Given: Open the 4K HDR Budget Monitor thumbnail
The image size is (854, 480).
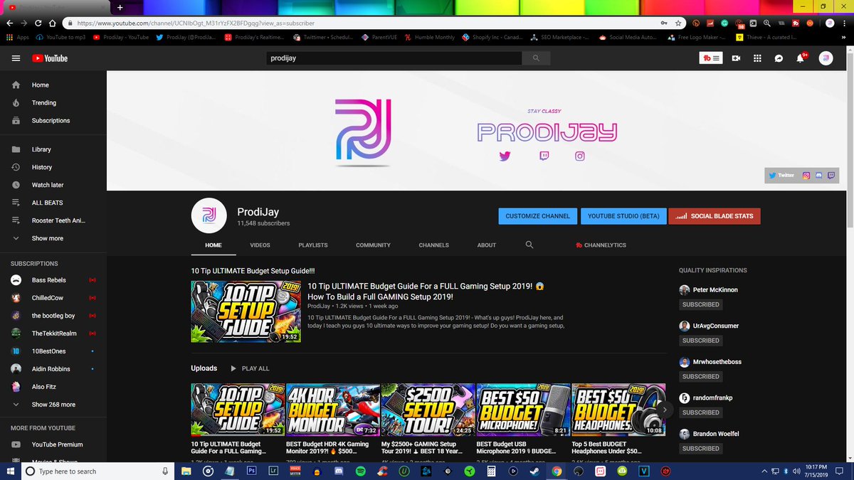Looking at the screenshot, I should [x=333, y=409].
